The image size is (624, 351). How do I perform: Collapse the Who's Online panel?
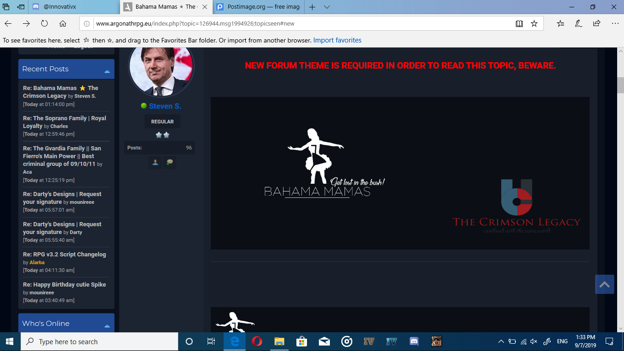(x=107, y=326)
